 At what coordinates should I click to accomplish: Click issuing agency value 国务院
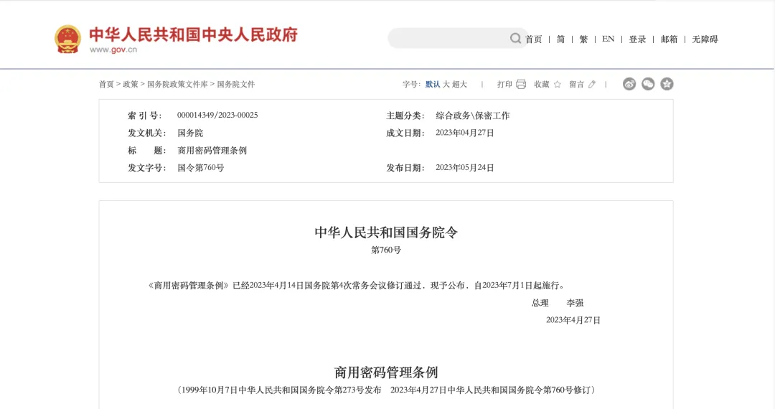pos(190,133)
